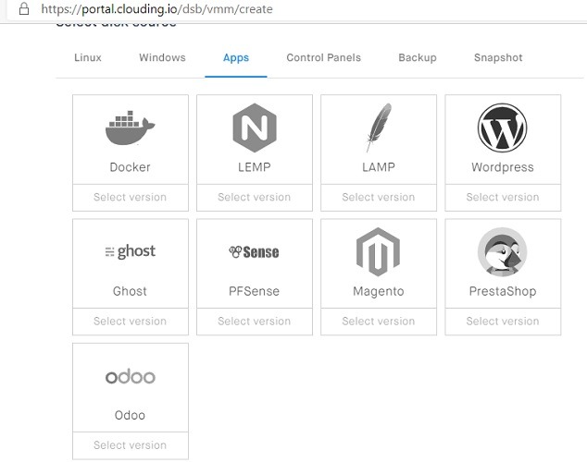Pick the Odoo logo icon
The image size is (587, 462).
(131, 376)
